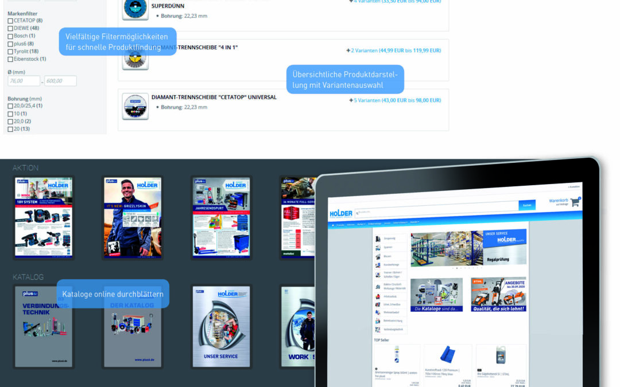Image resolution: width=620 pixels, height=387 pixels.
Task: Open the Diamant-Trennscheibe "CETATOP" Universal title
Action: pyautogui.click(x=214, y=97)
